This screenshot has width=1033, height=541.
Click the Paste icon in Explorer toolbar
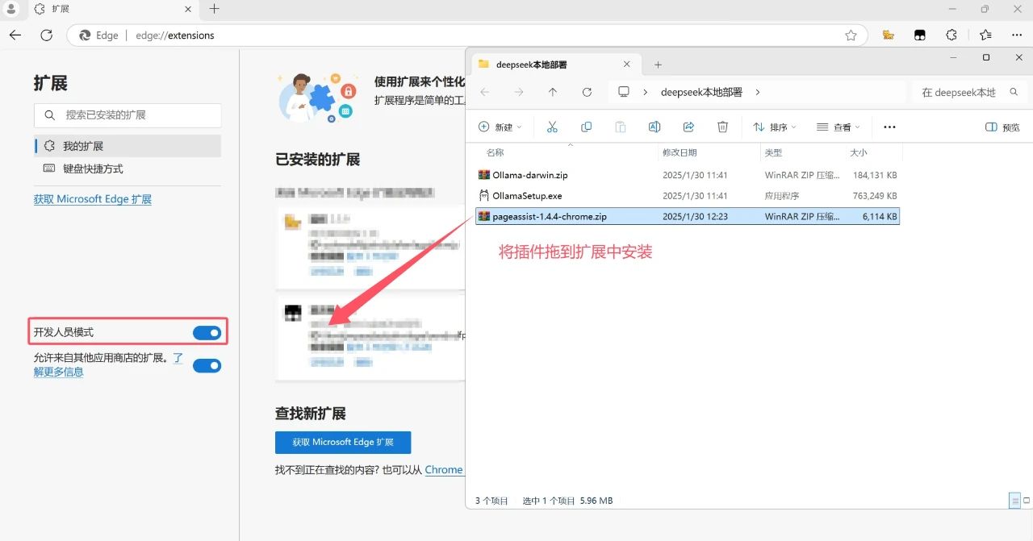tap(621, 127)
